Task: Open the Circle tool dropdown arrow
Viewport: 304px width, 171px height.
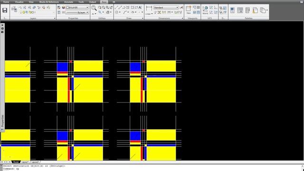Action: [120, 12]
